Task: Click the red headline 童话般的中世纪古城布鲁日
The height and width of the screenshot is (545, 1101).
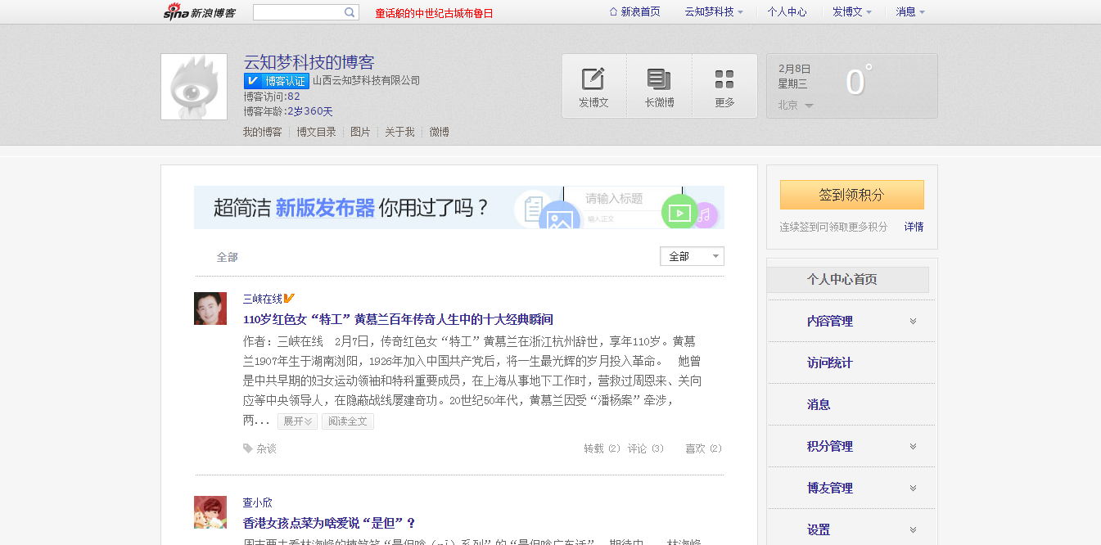Action: coord(435,13)
